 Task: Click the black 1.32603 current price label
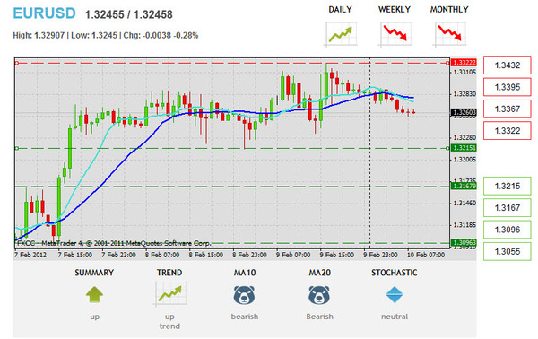point(464,112)
